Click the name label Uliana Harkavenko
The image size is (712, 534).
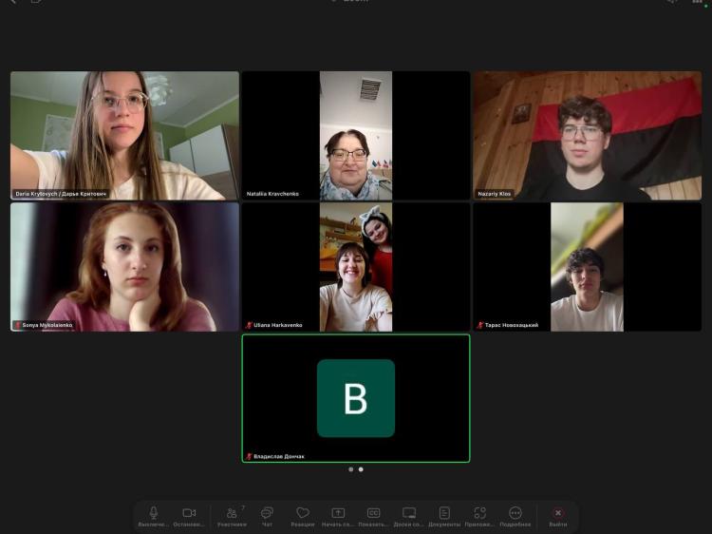(x=278, y=325)
